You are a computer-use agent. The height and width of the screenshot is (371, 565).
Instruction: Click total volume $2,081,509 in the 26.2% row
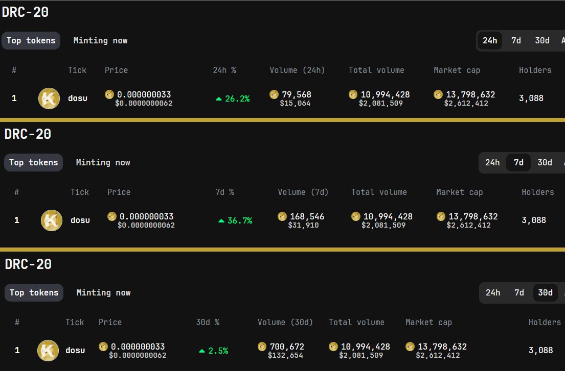click(x=381, y=103)
